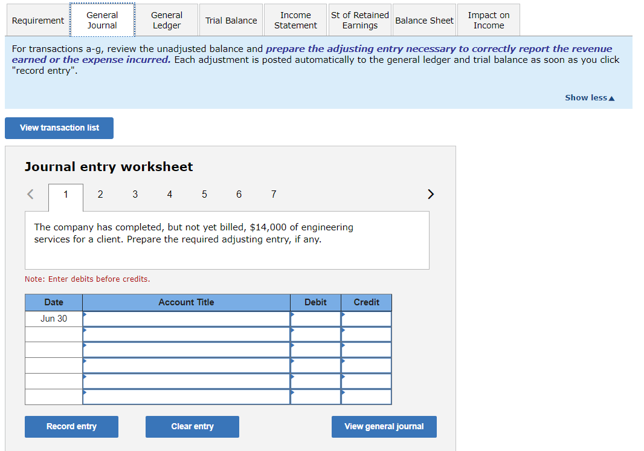644x451 pixels.
Task: Click Debit field in last row
Action: pyautogui.click(x=315, y=397)
